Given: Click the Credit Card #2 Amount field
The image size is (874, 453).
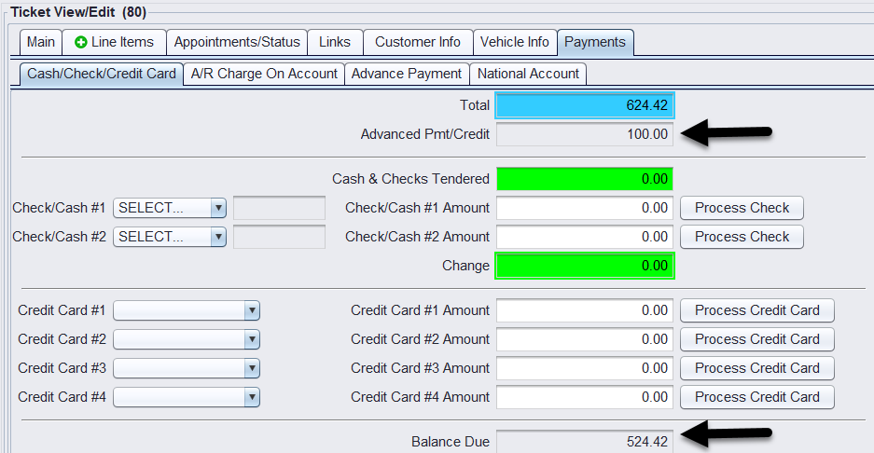Looking at the screenshot, I should point(584,339).
